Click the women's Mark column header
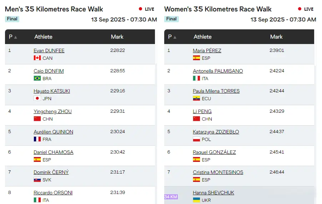Image resolution: width=322 pixels, height=204 pixels. (x=276, y=37)
